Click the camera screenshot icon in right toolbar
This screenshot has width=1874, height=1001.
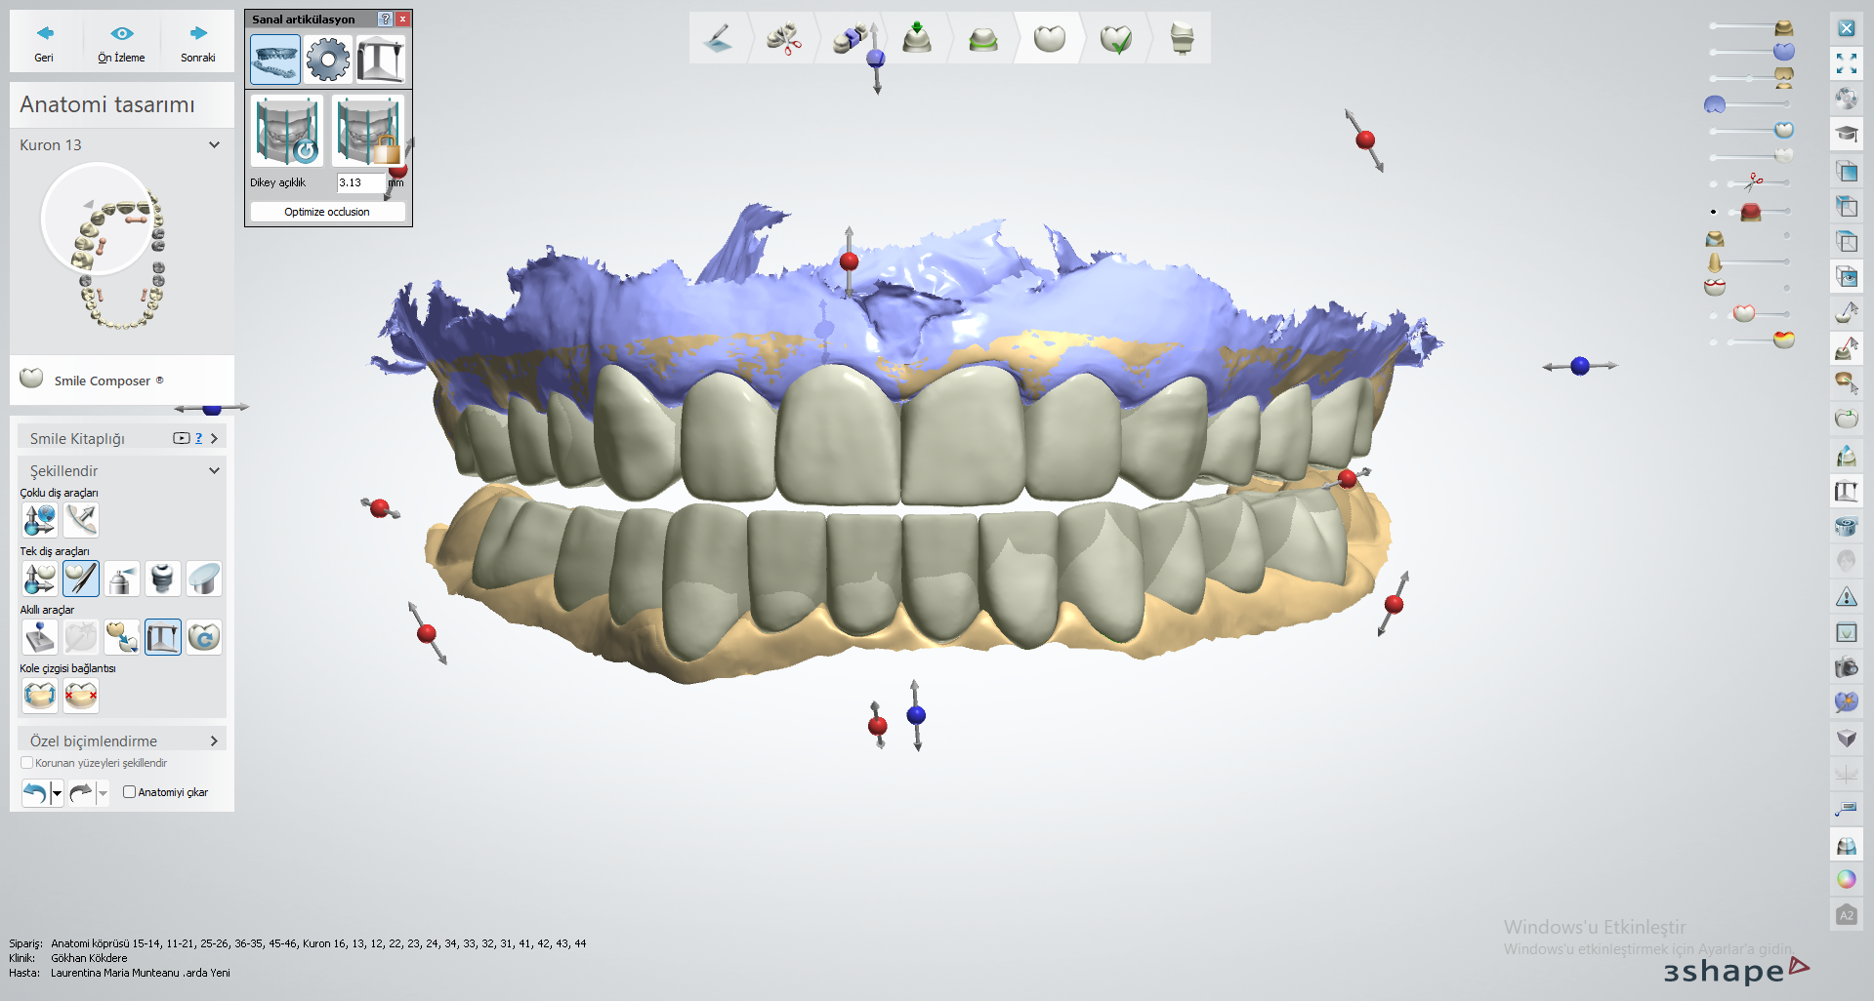pyautogui.click(x=1846, y=667)
